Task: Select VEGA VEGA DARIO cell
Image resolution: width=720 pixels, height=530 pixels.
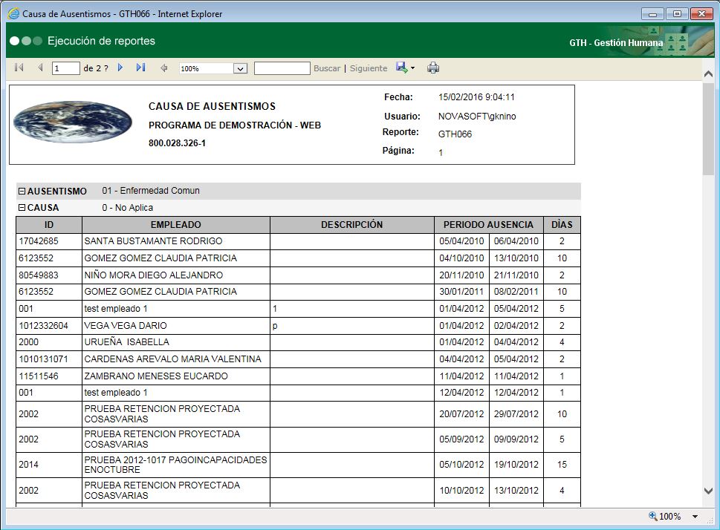Action: [x=176, y=326]
